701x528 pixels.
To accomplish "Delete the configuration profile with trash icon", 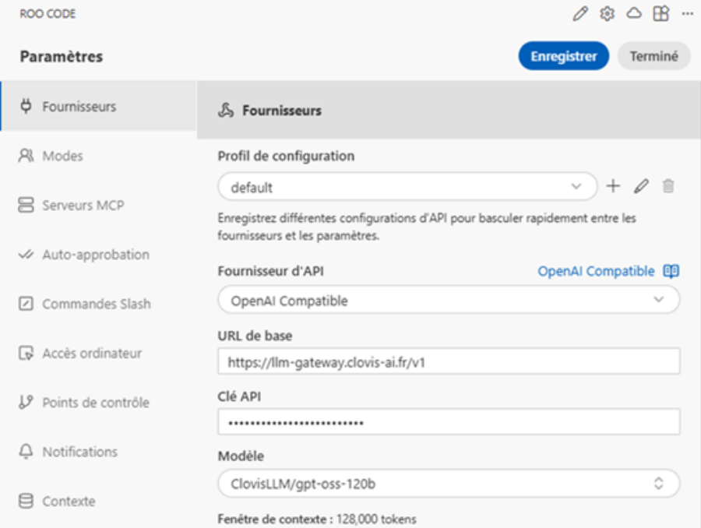I will [x=668, y=186].
